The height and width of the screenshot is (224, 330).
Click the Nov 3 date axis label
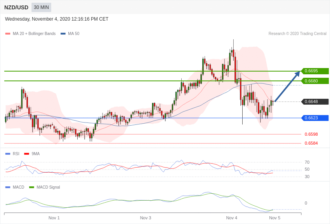(x=146, y=218)
